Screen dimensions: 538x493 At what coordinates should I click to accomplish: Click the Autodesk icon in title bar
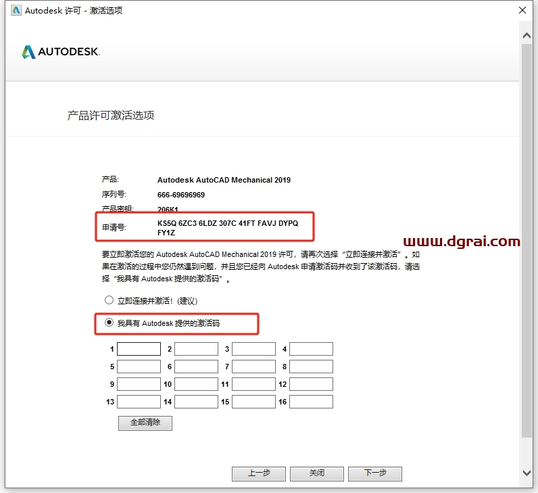click(16, 10)
